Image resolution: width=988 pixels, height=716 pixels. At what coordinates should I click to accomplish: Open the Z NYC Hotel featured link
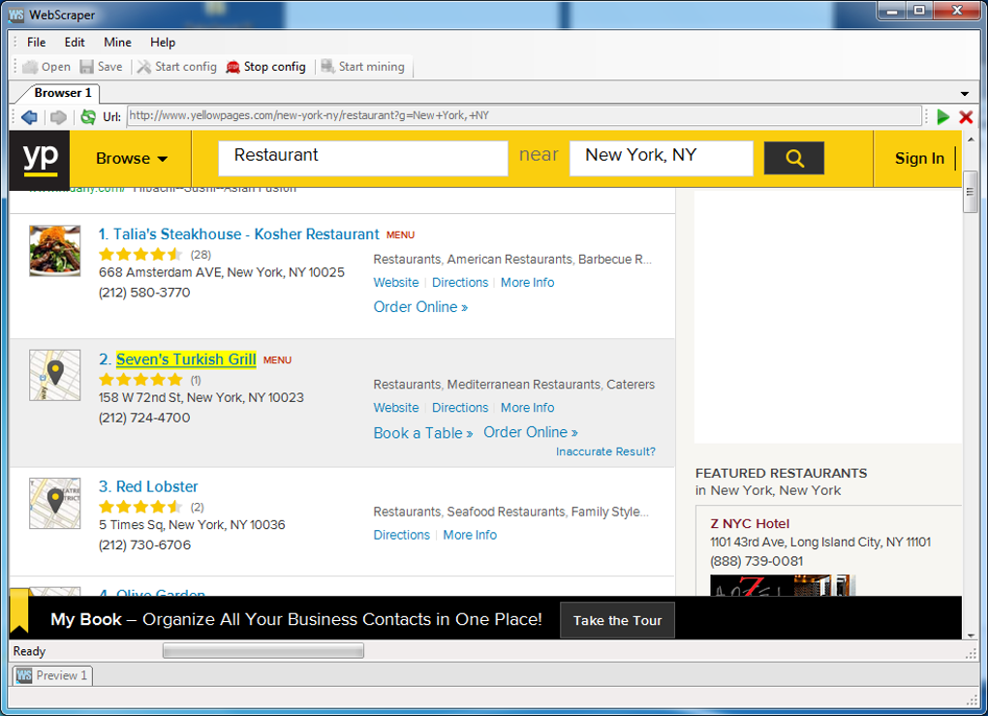750,524
